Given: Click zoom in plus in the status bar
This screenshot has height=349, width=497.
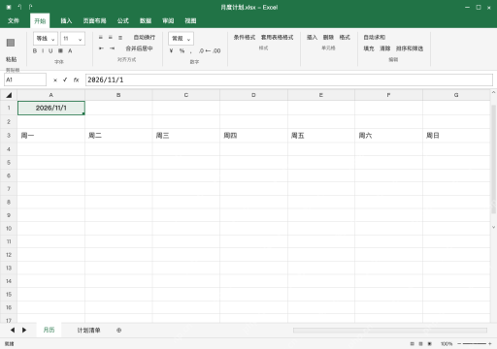Looking at the screenshot, I should coord(490,343).
